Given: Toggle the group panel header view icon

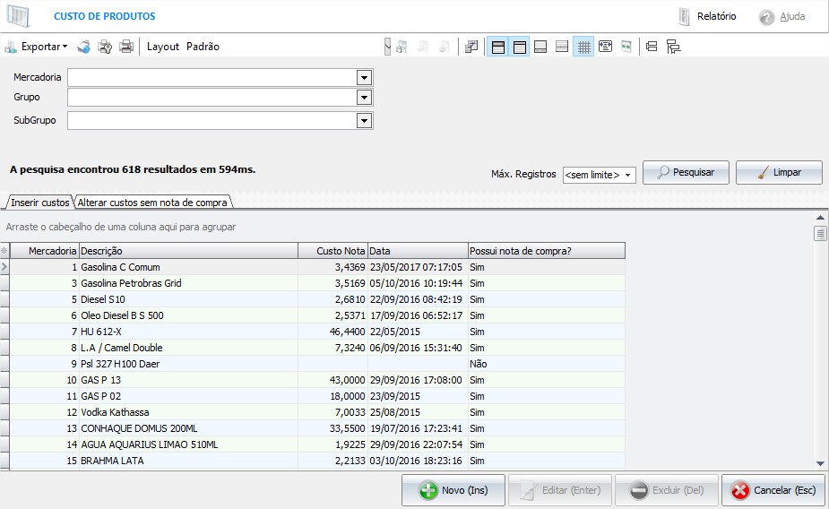Looking at the screenshot, I should 498,47.
